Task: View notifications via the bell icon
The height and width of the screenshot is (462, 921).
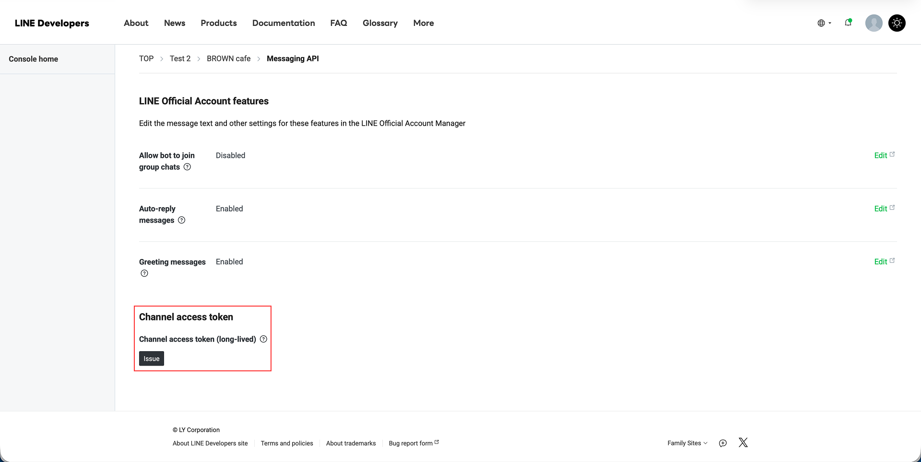Action: [x=848, y=23]
